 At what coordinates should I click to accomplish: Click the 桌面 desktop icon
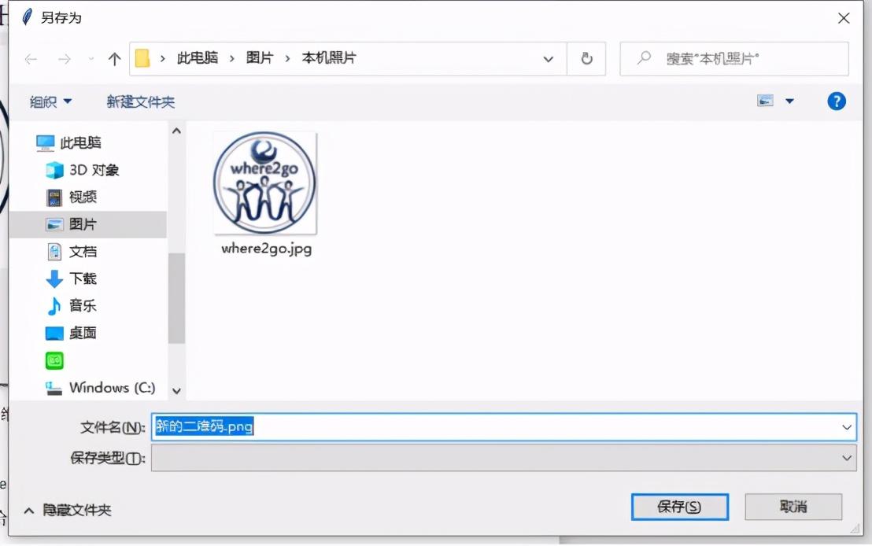pyautogui.click(x=54, y=333)
